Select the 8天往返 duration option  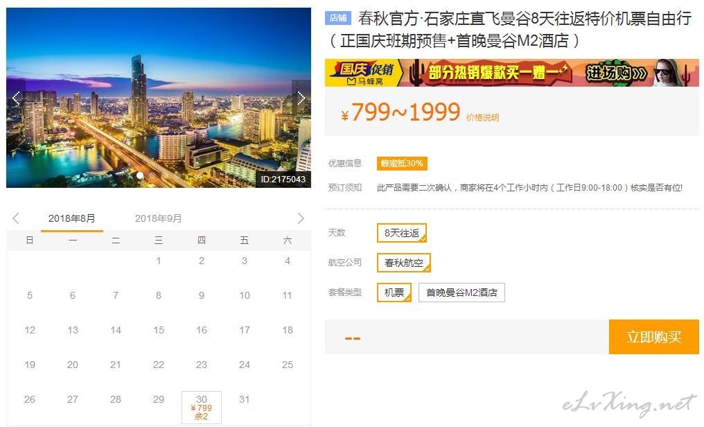click(402, 233)
